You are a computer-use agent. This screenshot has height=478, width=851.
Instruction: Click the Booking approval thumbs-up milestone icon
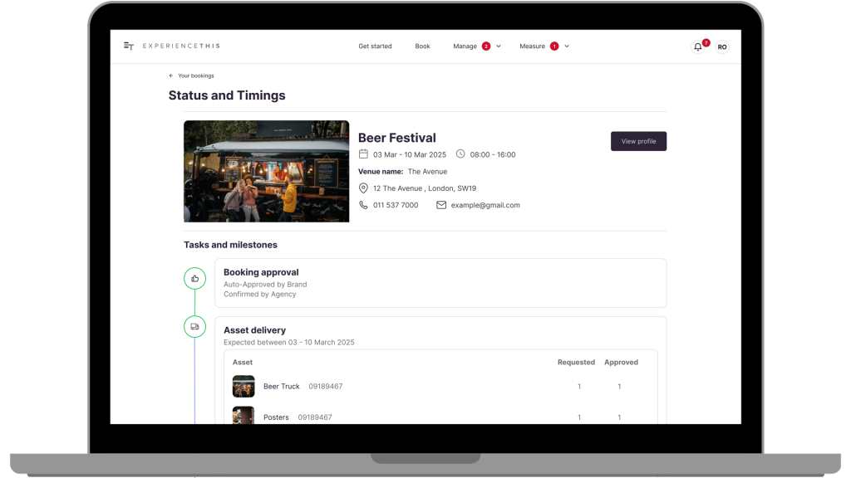click(x=194, y=279)
